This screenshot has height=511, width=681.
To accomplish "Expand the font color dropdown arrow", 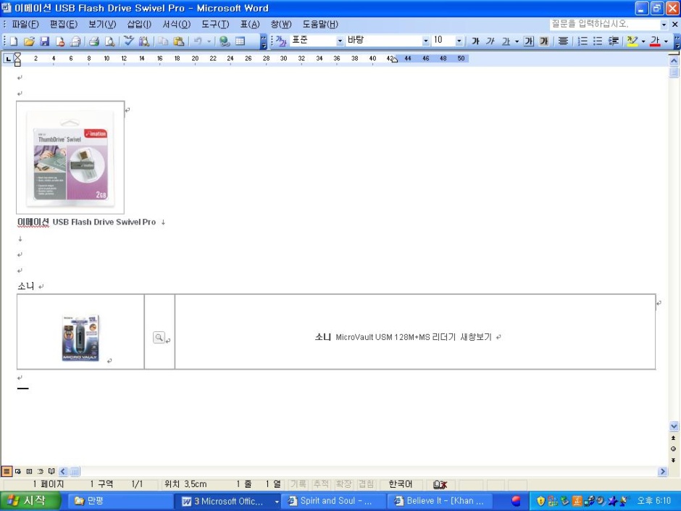I will tap(667, 41).
